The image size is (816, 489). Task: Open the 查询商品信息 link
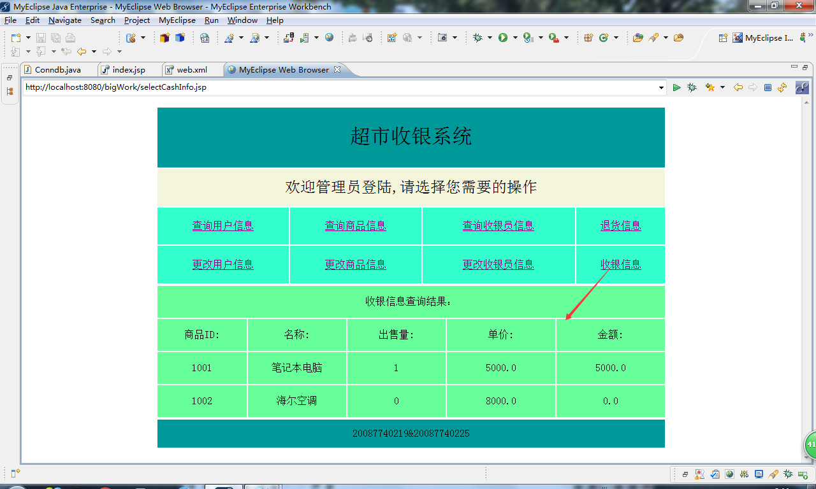[356, 225]
